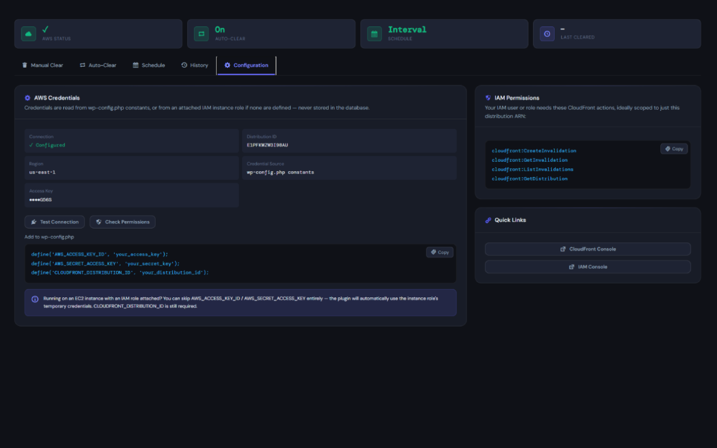Click Check Permissions button
This screenshot has height=448, width=717.
point(123,222)
